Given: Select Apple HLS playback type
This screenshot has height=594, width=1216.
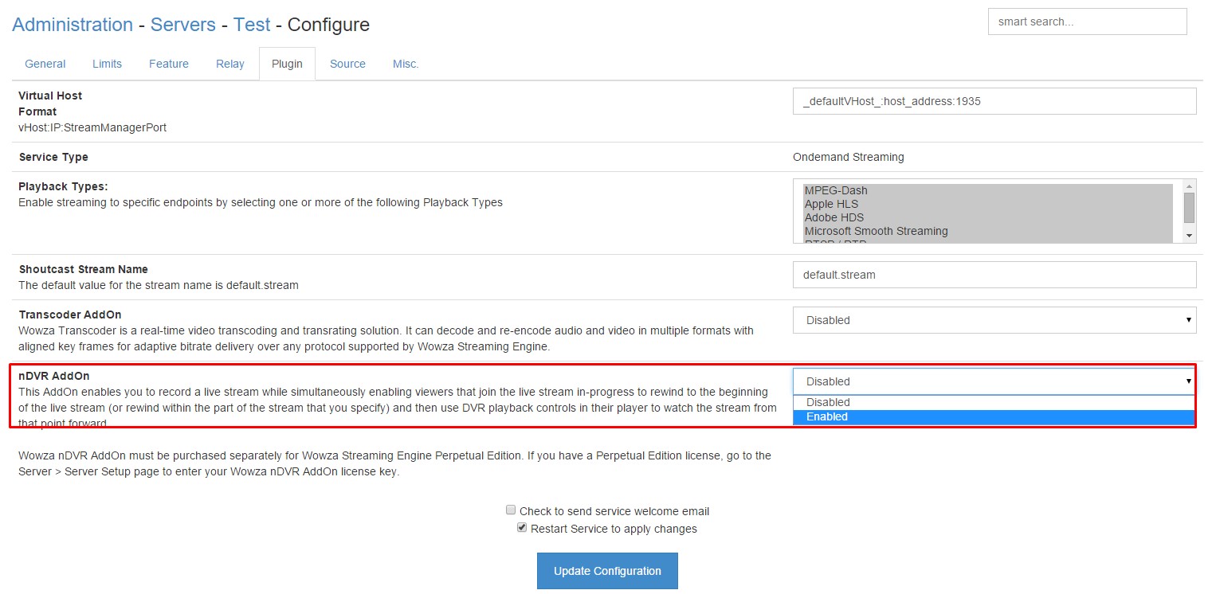Looking at the screenshot, I should (987, 204).
